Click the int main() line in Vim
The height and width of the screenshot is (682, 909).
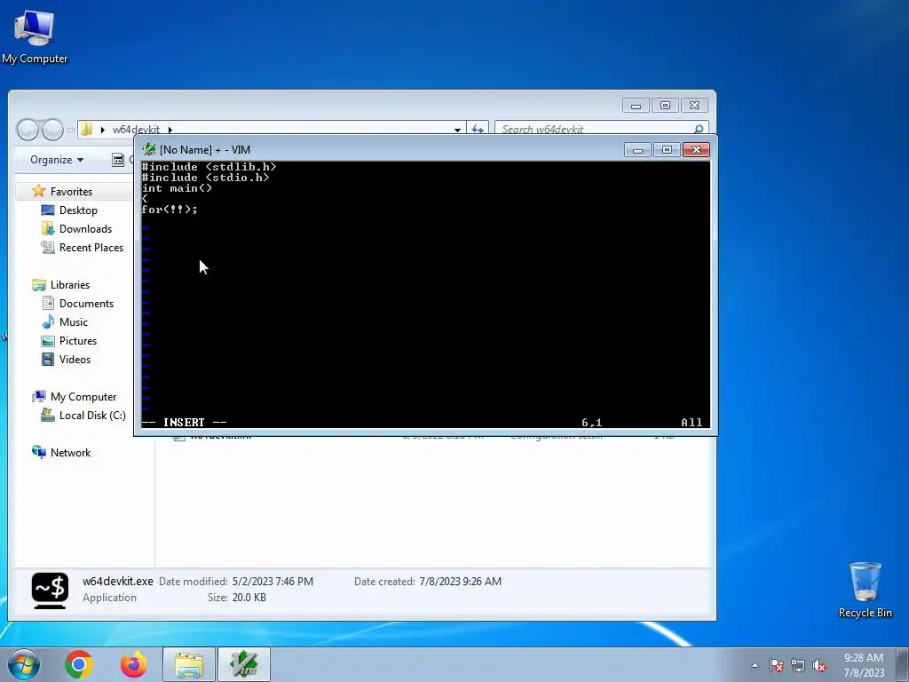(x=177, y=188)
